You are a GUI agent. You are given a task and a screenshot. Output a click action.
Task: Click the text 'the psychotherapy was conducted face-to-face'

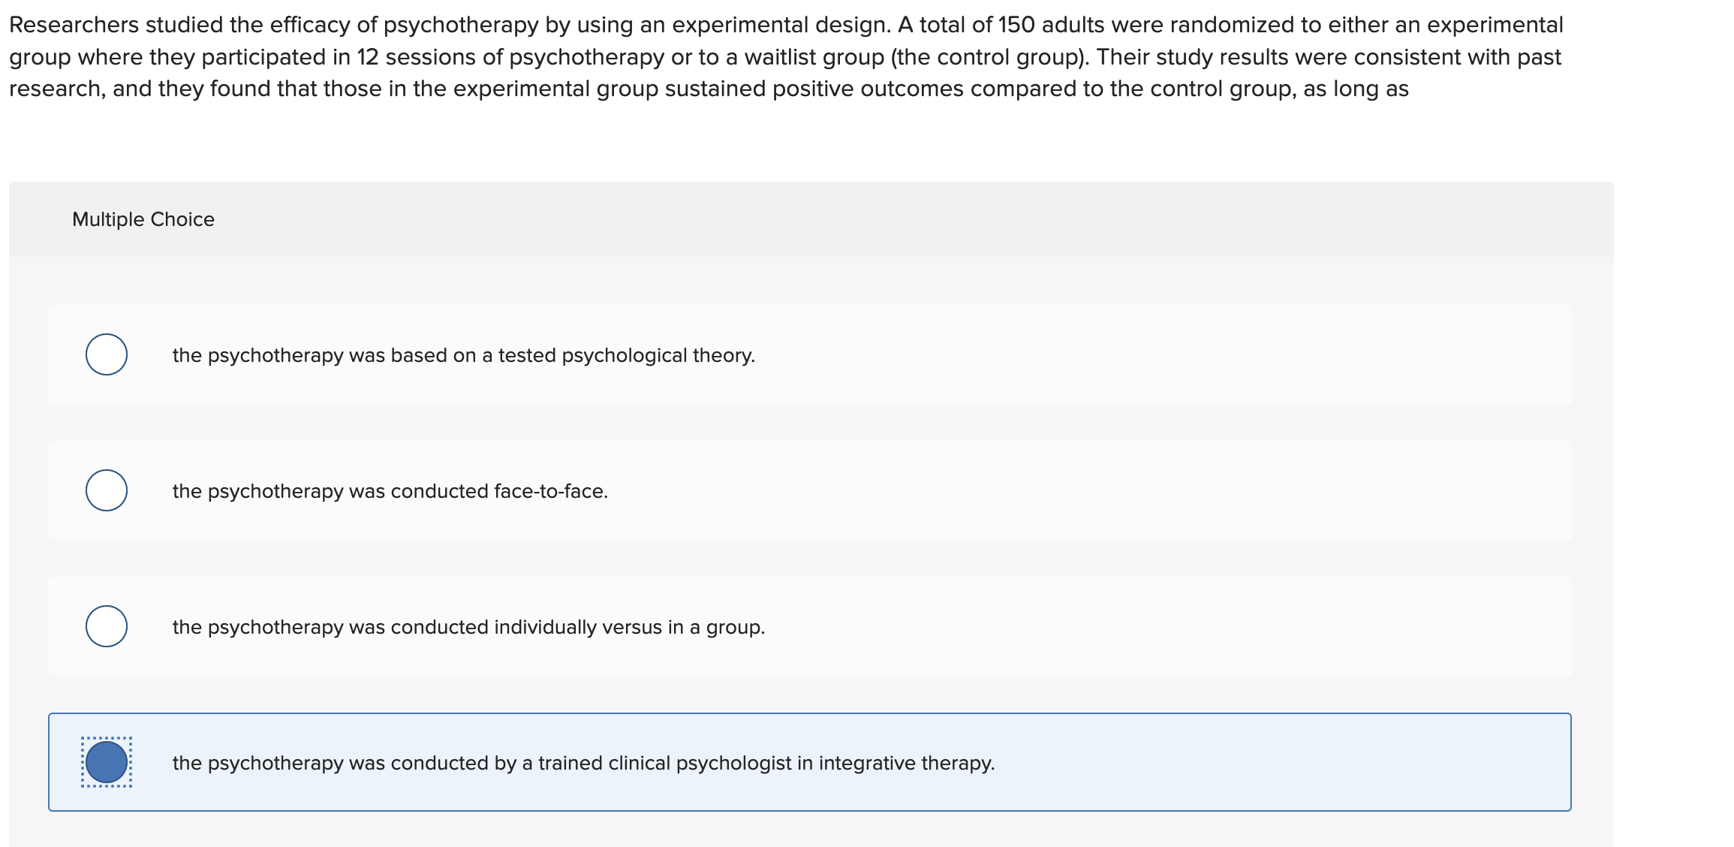(389, 490)
